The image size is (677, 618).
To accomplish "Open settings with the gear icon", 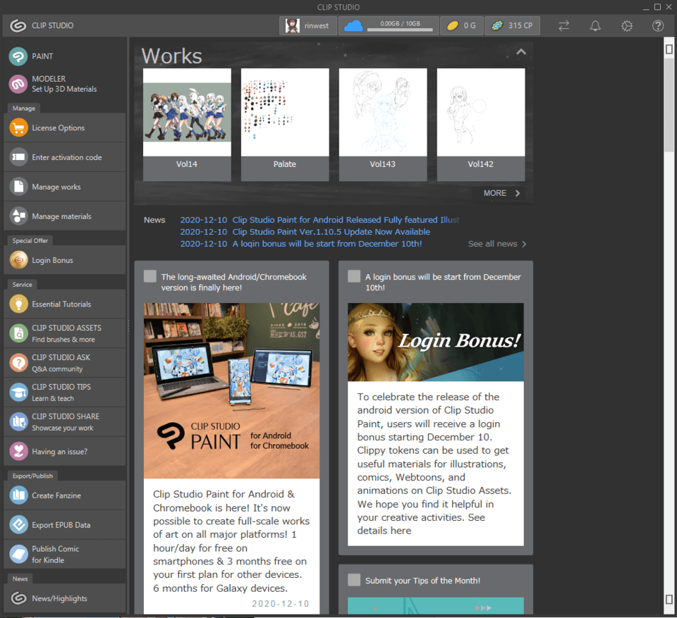I will [626, 26].
